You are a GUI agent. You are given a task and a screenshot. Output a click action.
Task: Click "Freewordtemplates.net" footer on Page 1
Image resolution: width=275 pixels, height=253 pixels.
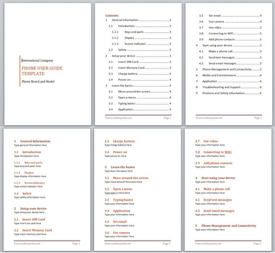[118, 118]
